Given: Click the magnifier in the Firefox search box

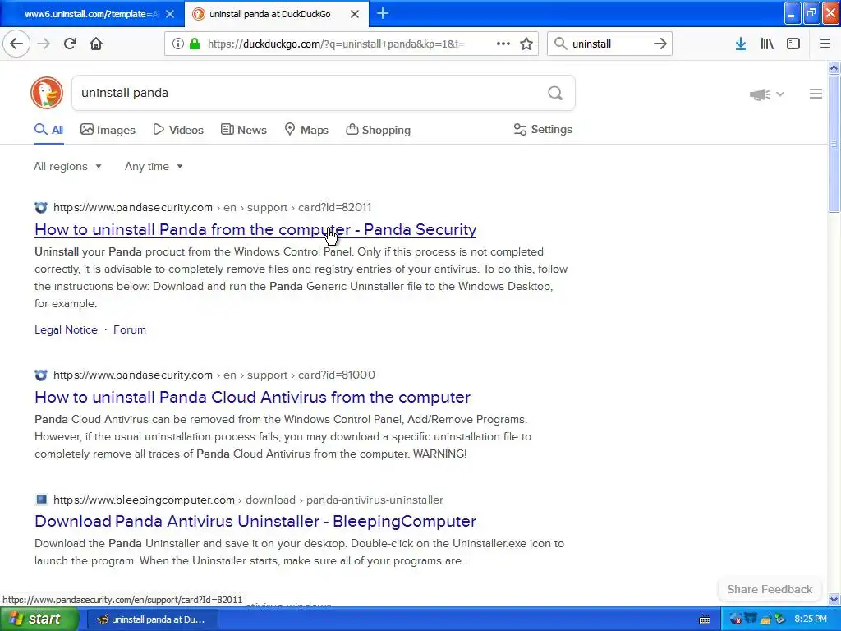Looking at the screenshot, I should tap(560, 44).
